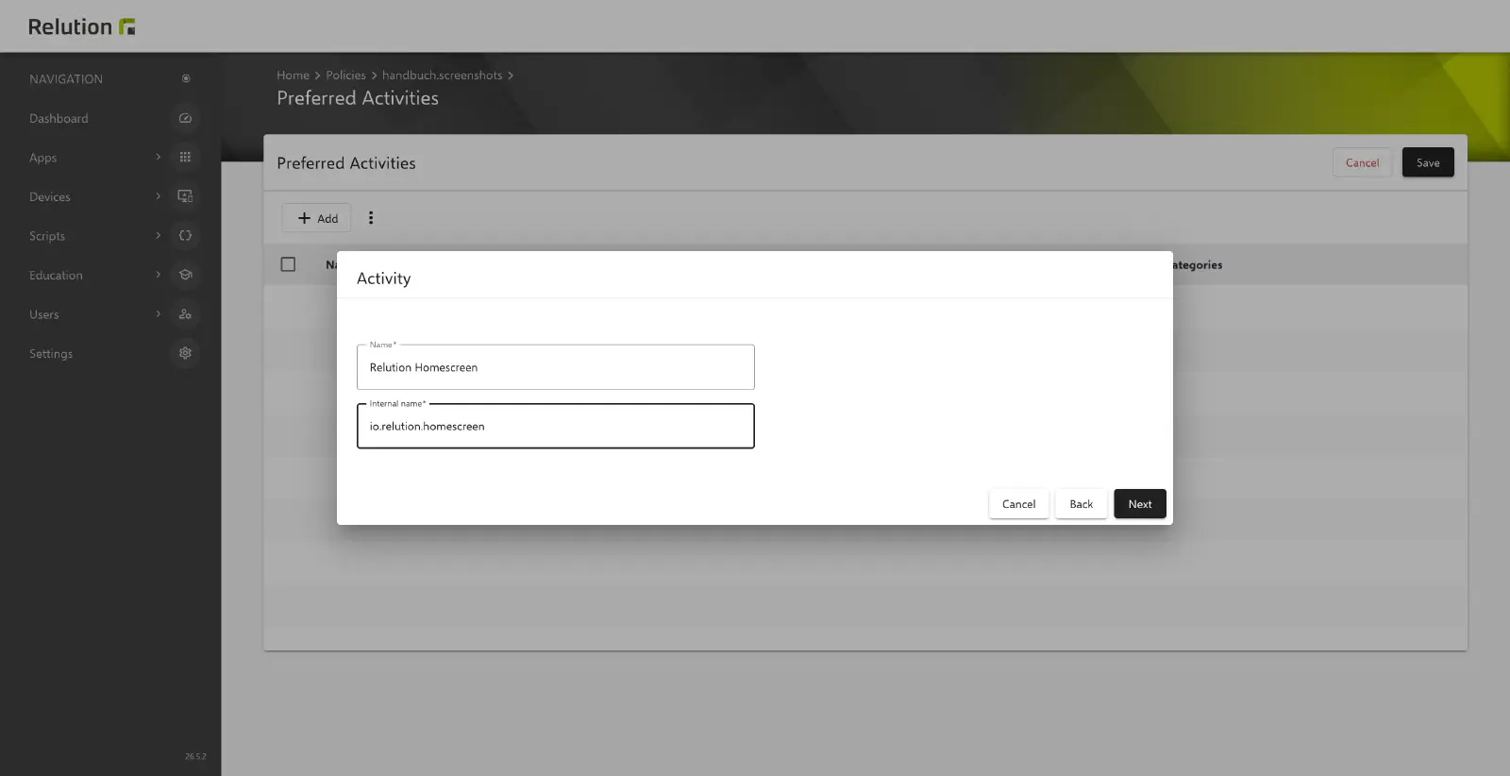The height and width of the screenshot is (776, 1510).
Task: Expand the Apps navigation section
Action: tap(158, 157)
